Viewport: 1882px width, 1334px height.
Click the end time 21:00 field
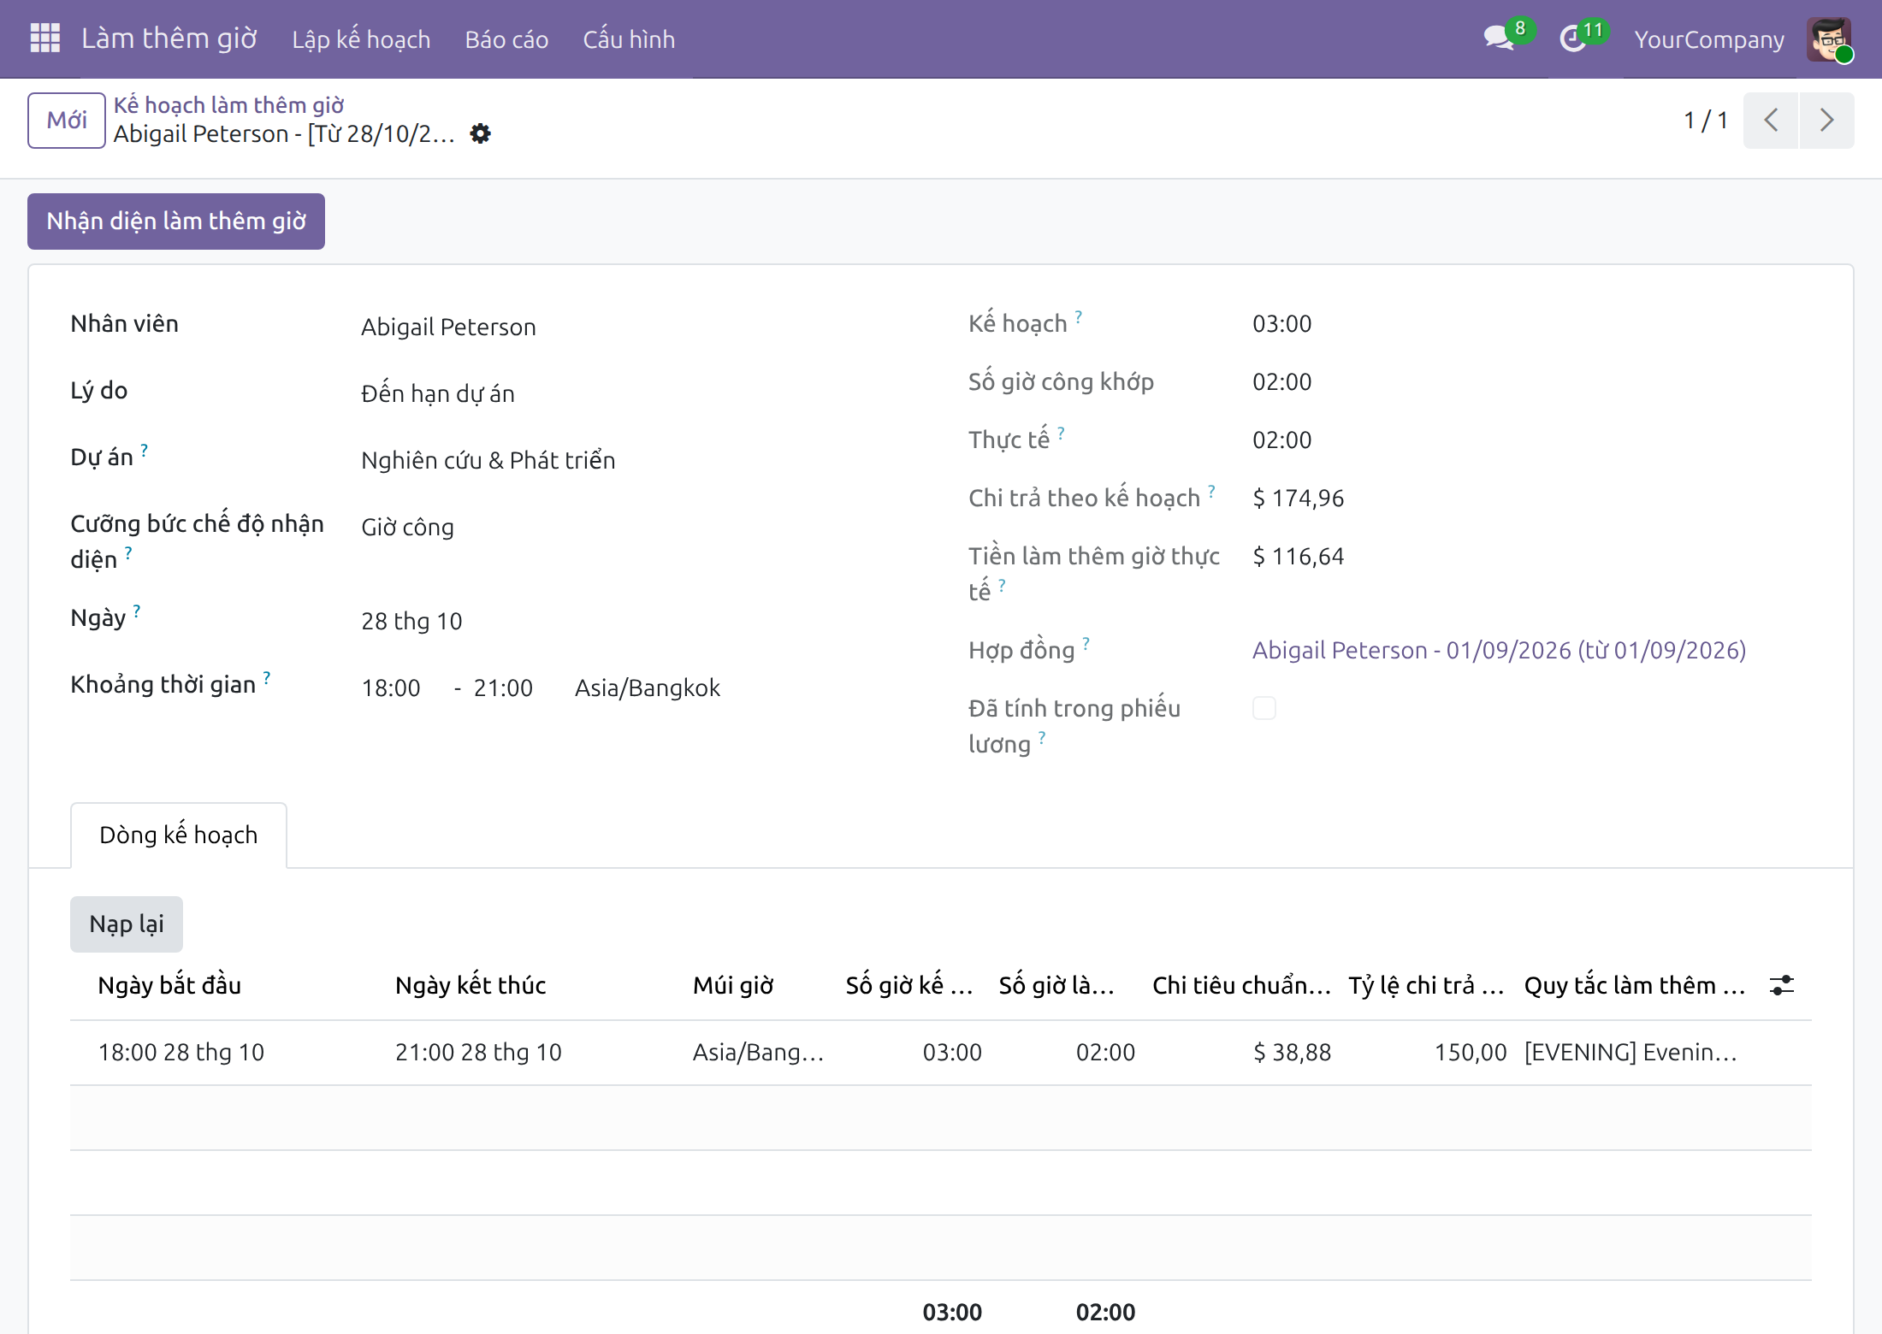[x=503, y=688]
